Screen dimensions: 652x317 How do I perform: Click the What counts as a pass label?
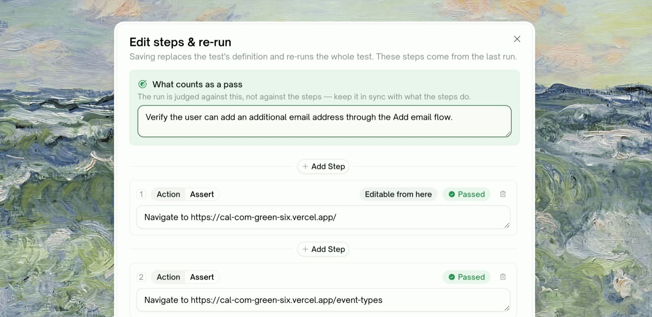point(197,84)
